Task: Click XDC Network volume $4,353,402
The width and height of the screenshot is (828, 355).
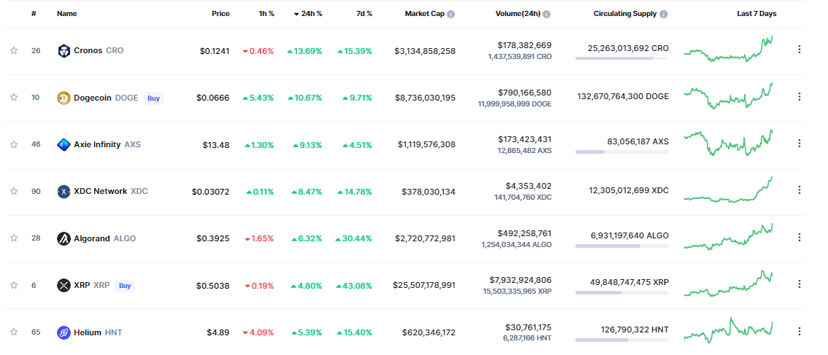Action: [528, 186]
